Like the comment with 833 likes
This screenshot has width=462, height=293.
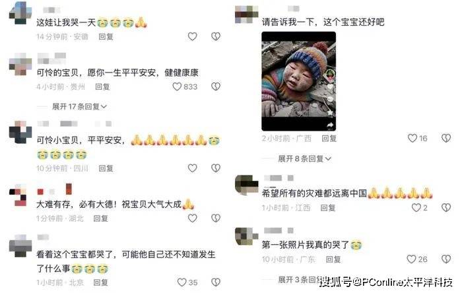click(177, 86)
